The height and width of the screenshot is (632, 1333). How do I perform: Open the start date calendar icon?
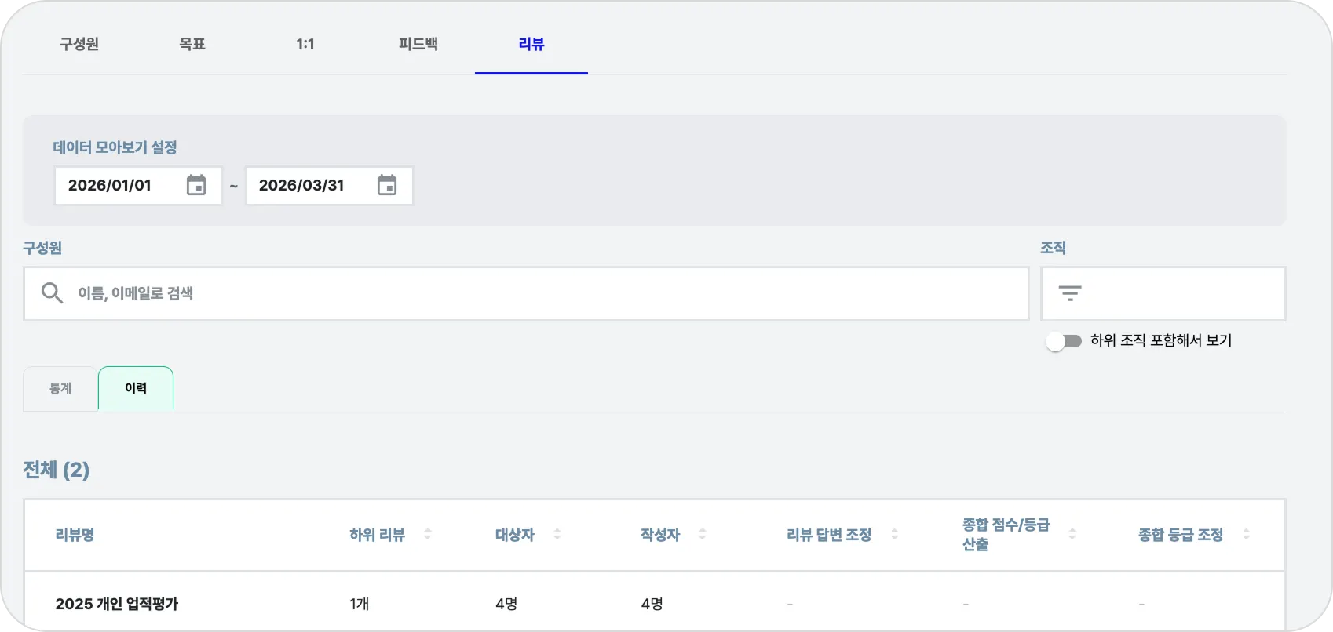(196, 186)
